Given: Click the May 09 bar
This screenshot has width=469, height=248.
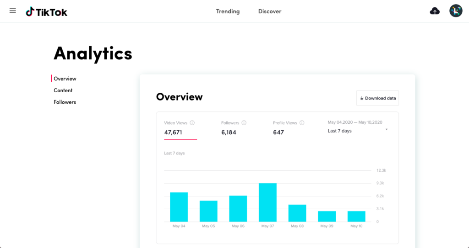Looking at the screenshot, I should tap(327, 216).
